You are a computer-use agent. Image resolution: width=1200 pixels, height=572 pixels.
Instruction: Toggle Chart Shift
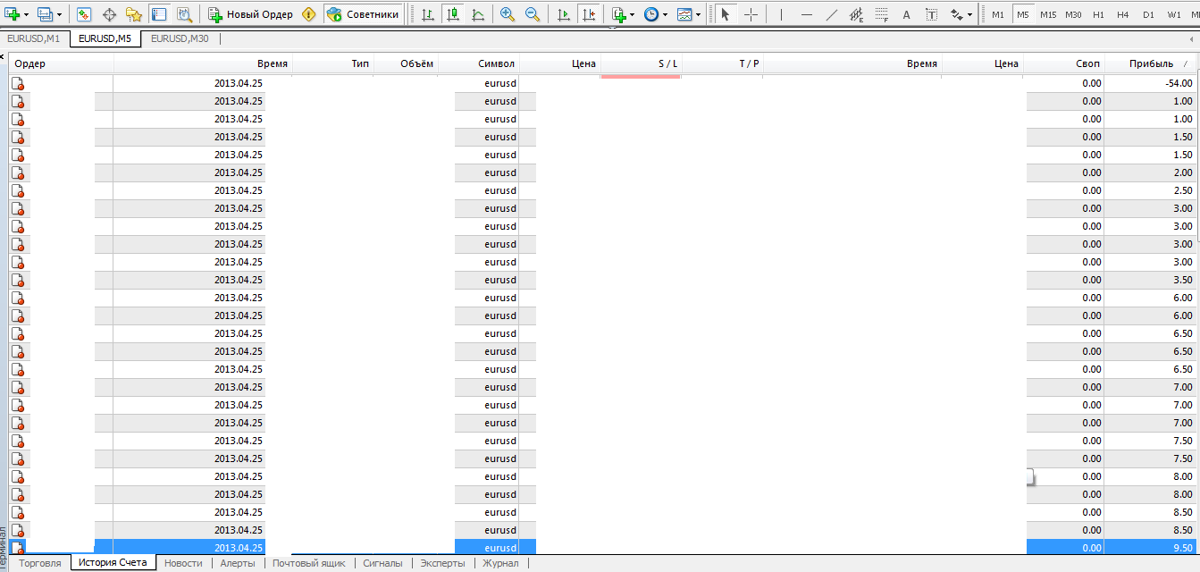coord(589,14)
